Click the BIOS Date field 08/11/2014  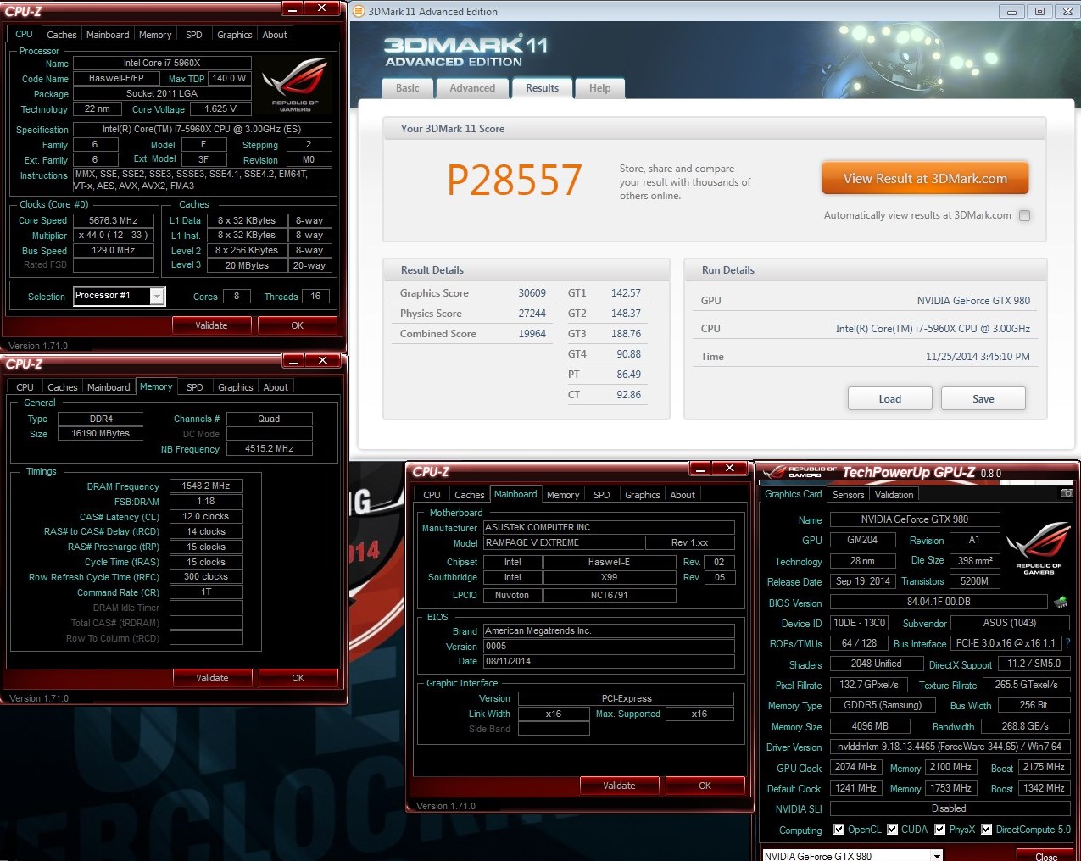(609, 662)
